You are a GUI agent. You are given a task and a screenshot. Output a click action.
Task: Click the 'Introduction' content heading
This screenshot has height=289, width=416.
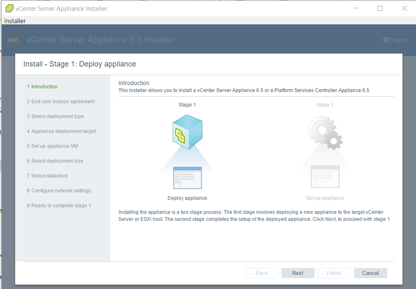[x=134, y=83]
